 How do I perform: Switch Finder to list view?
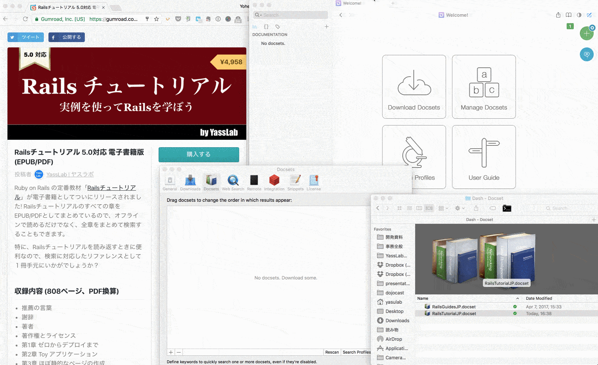point(409,208)
